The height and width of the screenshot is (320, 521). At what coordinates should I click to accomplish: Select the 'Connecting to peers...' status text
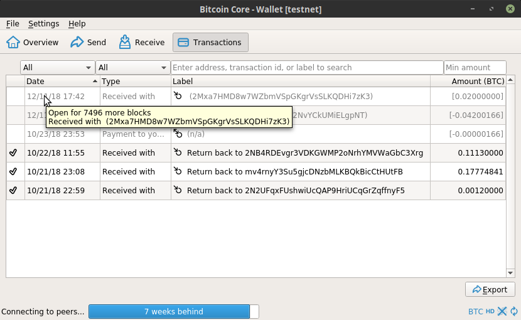[43, 312]
